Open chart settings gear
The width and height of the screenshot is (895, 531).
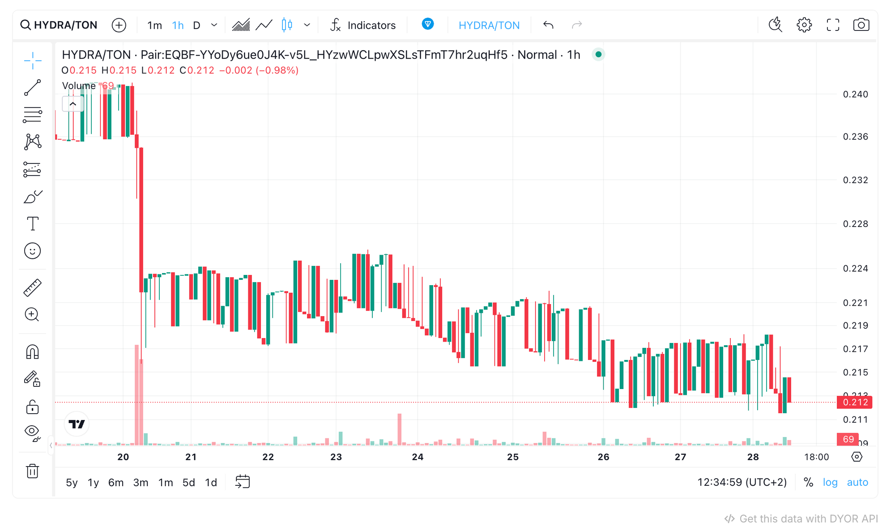(x=804, y=25)
